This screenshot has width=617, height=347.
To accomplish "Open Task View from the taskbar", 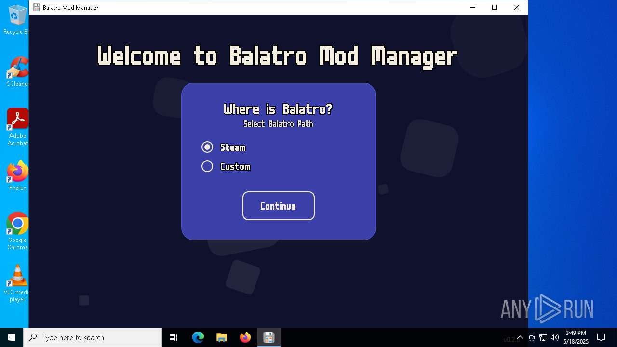I will coord(174,337).
